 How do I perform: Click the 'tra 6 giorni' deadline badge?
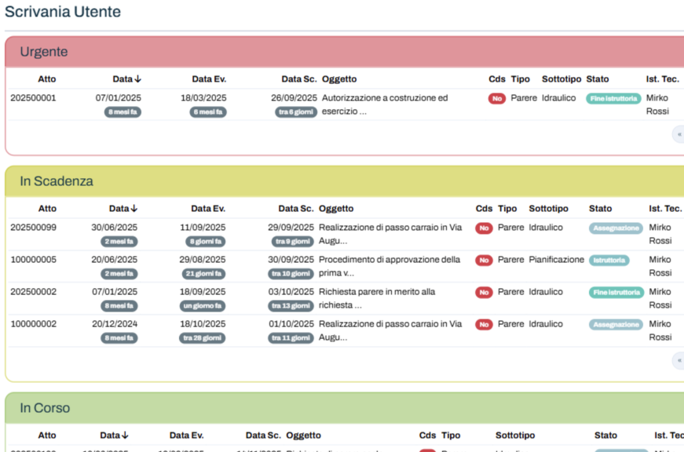(296, 112)
